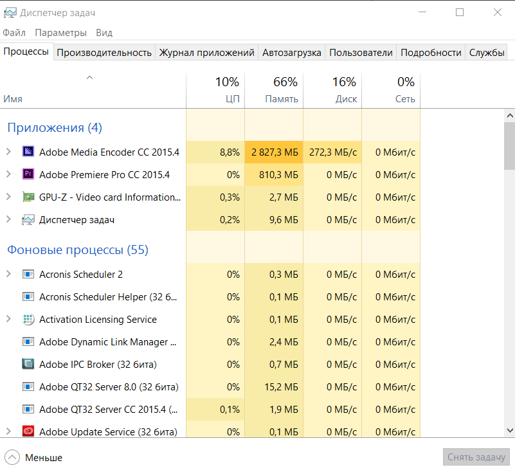Expand Activation Licensing Service process
The image size is (515, 472).
(x=8, y=319)
